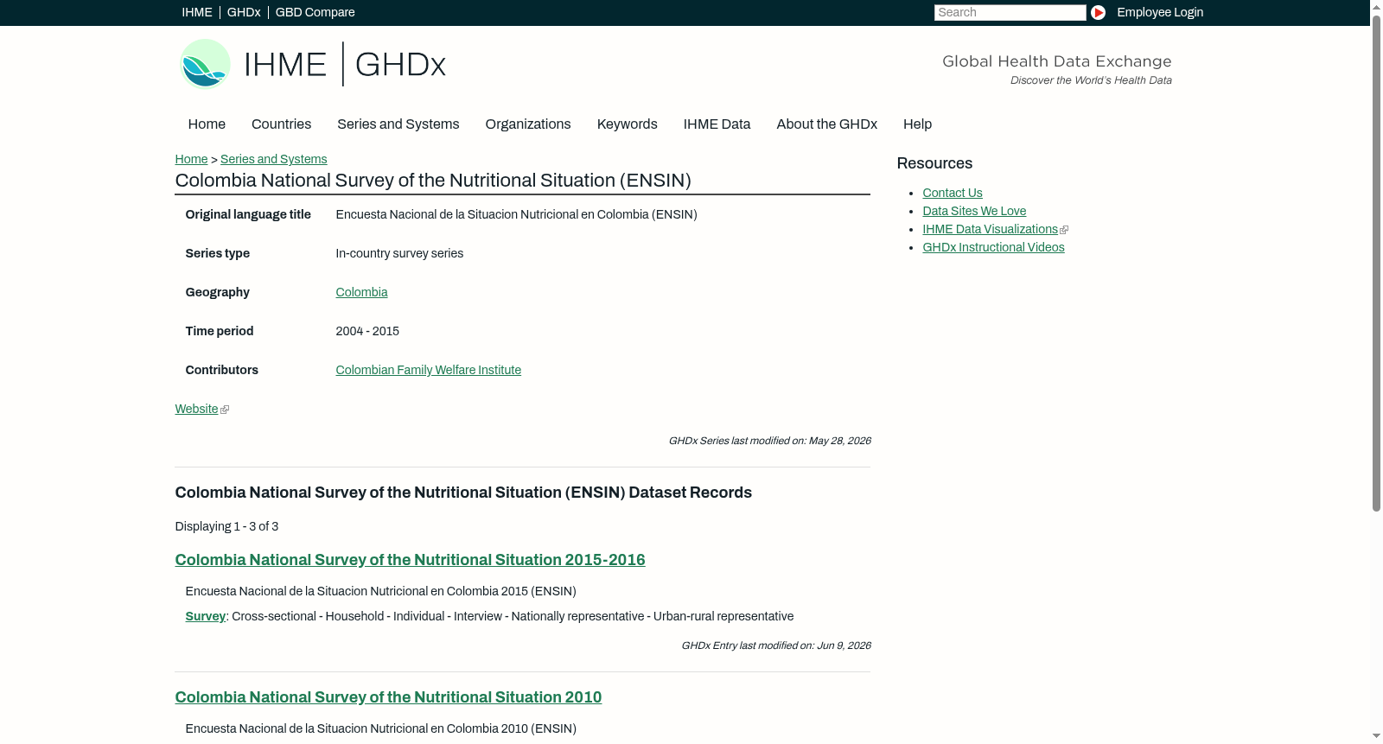Viewport: 1383px width, 744px height.
Task: Open Keywords menu item
Action: point(628,124)
